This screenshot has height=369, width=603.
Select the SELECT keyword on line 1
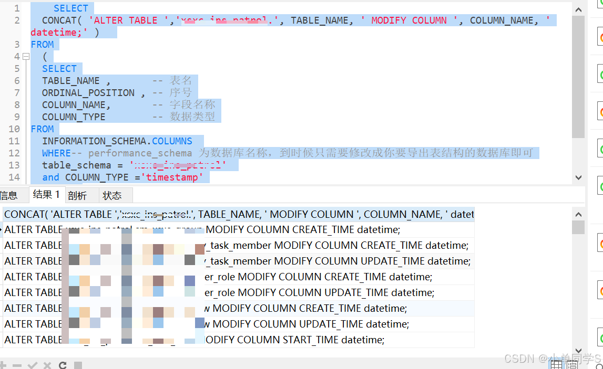(71, 8)
